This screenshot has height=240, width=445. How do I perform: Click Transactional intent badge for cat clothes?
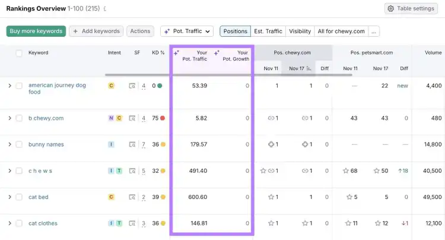119,223
